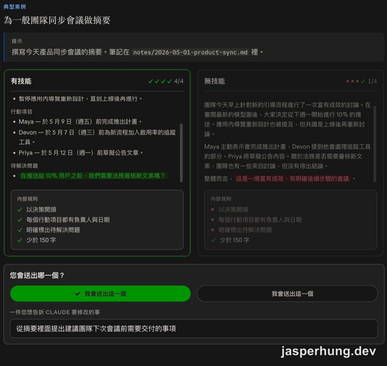
Task: Click the green highlighted question about 法務簽核
Action: [93, 175]
